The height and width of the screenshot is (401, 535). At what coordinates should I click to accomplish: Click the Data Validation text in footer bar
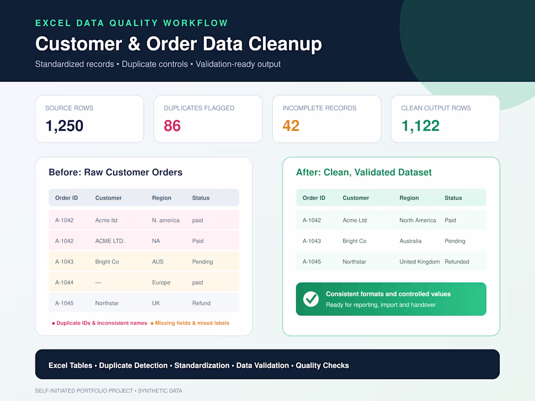pyautogui.click(x=262, y=366)
